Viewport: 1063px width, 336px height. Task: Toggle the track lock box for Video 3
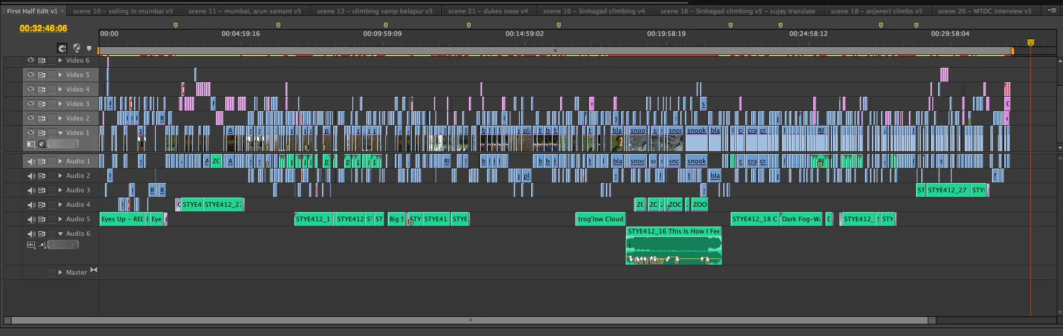52,104
